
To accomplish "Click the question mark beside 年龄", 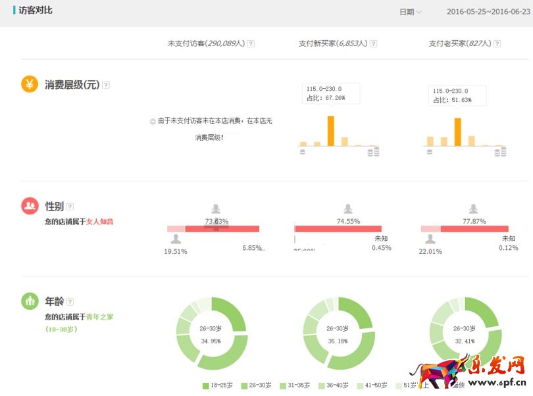I will (70, 302).
